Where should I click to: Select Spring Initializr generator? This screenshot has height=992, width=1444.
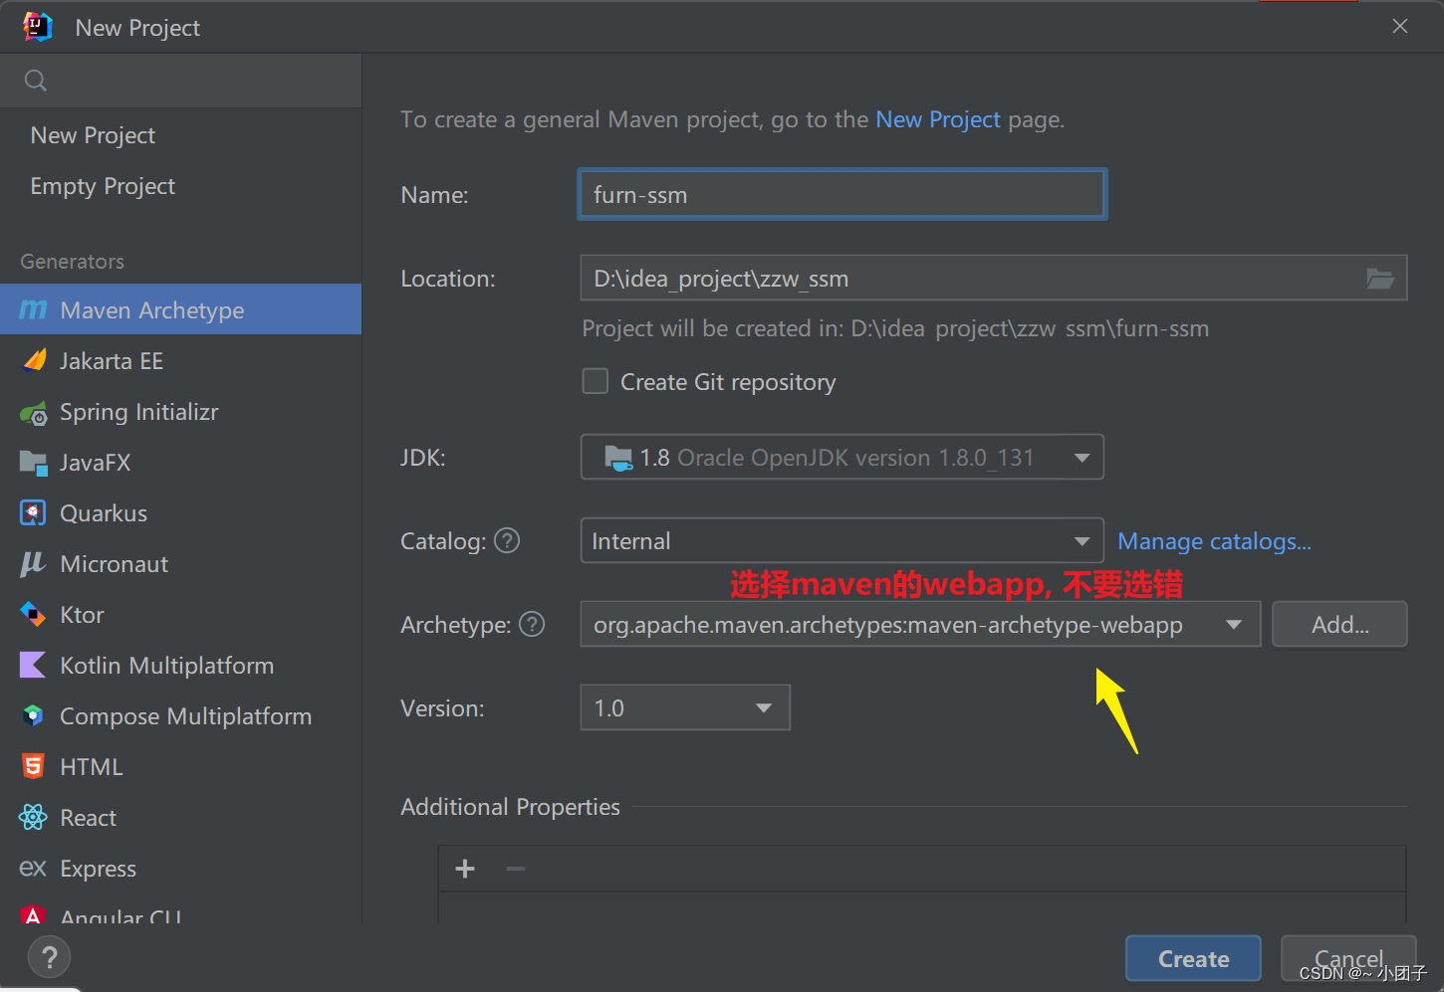(181, 412)
